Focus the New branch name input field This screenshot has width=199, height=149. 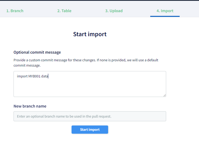click(x=90, y=116)
